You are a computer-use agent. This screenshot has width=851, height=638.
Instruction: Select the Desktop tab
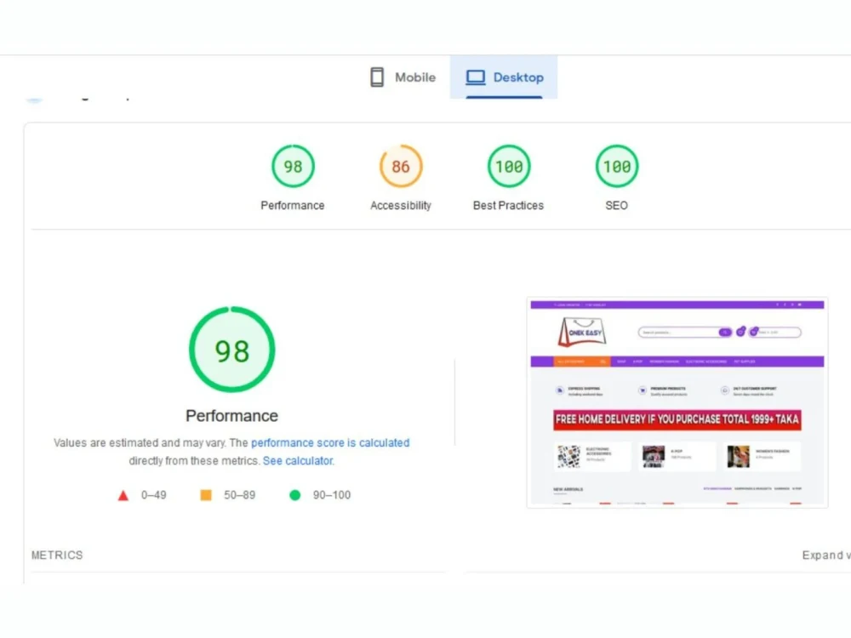coord(504,77)
